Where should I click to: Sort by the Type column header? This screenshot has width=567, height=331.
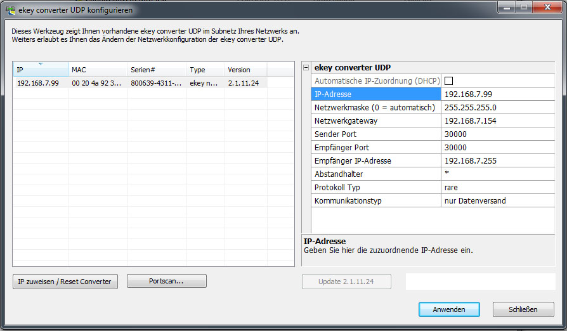pos(205,70)
